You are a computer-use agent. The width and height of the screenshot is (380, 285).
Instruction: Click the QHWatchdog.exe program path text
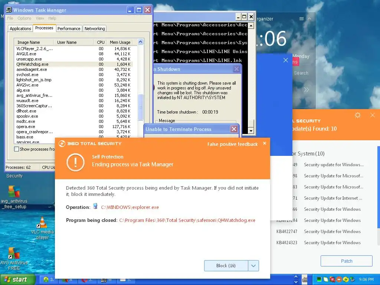187,220
